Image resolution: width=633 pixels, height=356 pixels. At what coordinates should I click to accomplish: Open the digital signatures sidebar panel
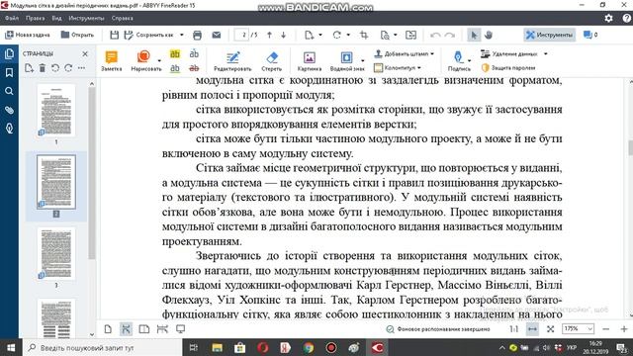pos(9,129)
